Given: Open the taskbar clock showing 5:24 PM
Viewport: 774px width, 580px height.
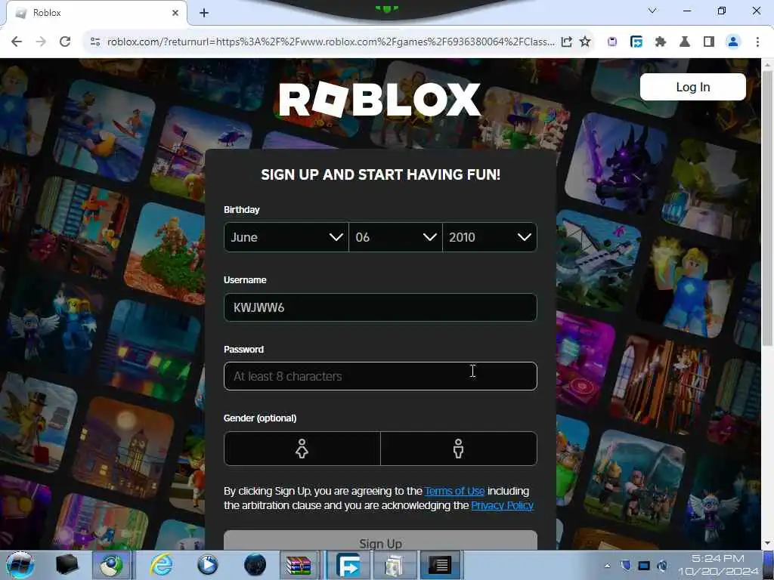Looking at the screenshot, I should [718, 565].
